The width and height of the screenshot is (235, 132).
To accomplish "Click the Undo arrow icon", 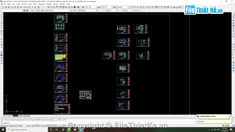I will [39, 7].
